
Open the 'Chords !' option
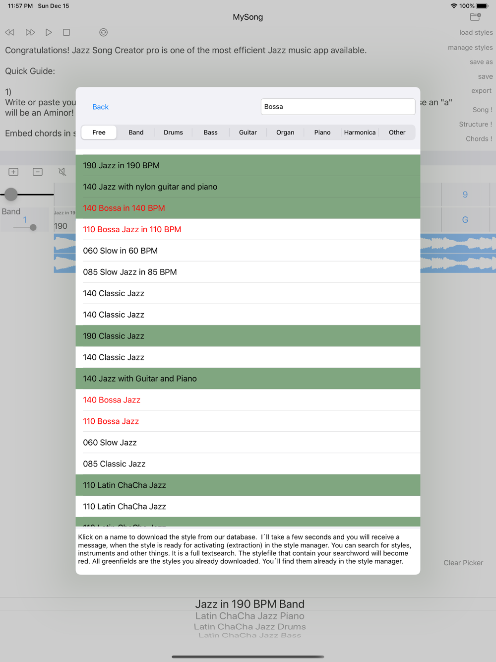point(479,139)
